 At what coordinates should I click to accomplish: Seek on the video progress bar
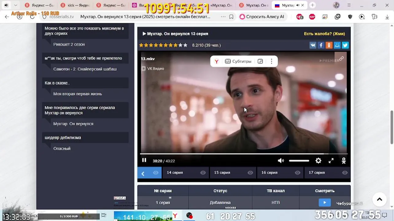coord(244,153)
